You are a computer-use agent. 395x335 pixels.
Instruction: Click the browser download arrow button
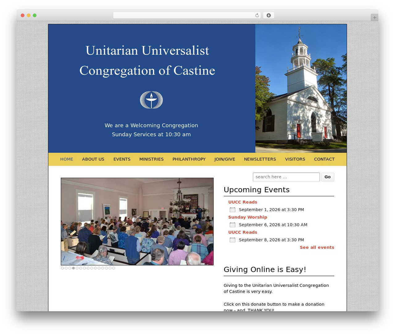tap(268, 15)
